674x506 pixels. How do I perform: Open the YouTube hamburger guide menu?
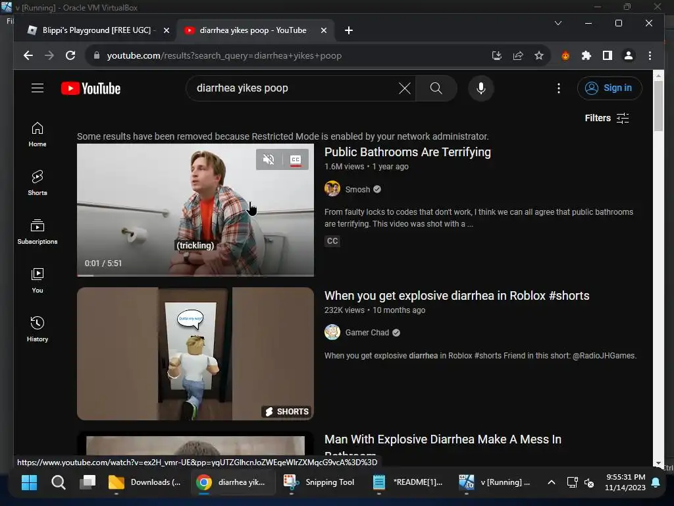[x=38, y=88]
